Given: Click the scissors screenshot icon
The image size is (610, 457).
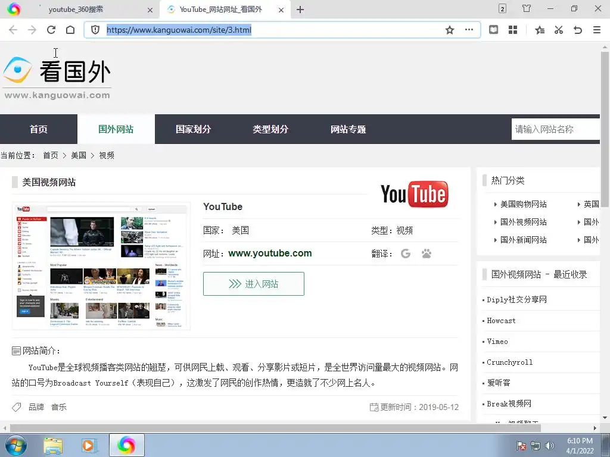Looking at the screenshot, I should pos(559,30).
